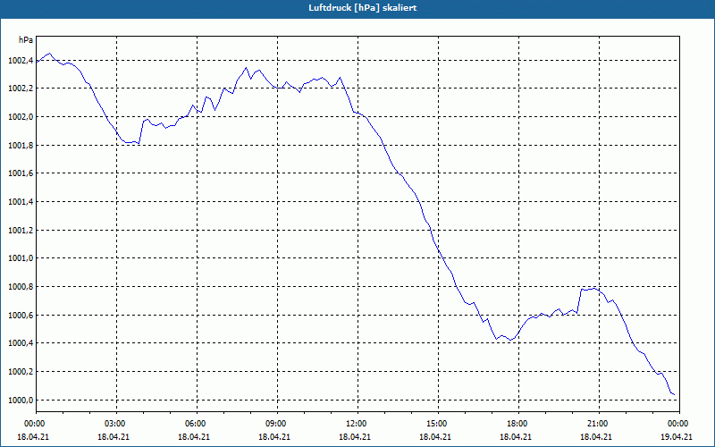Click the 09:00 time label
Image resolution: width=715 pixels, height=447 pixels.
point(277,424)
